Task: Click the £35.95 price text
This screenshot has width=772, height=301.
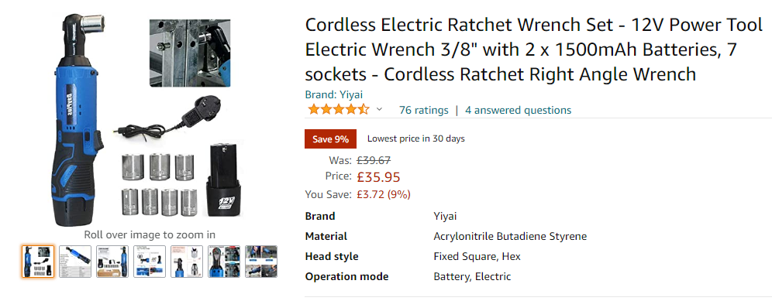Action: coord(378,177)
